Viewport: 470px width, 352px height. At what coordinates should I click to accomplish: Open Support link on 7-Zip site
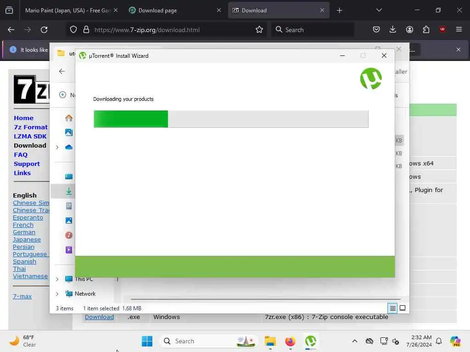[x=27, y=164]
